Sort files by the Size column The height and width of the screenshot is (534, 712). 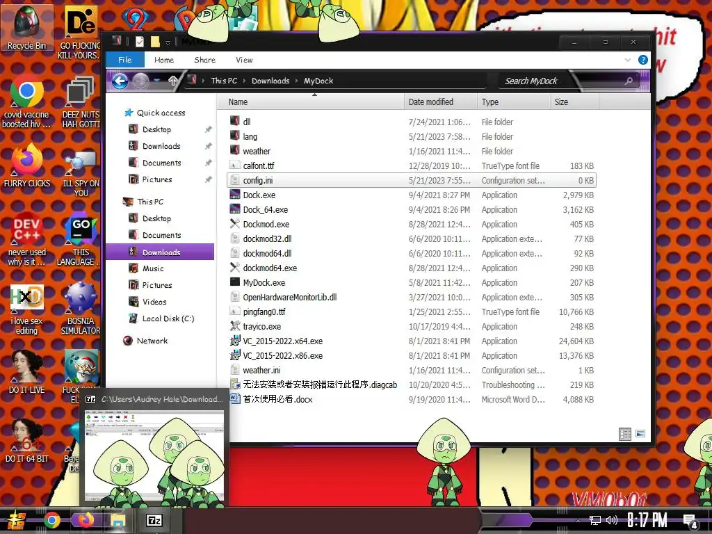[574, 102]
